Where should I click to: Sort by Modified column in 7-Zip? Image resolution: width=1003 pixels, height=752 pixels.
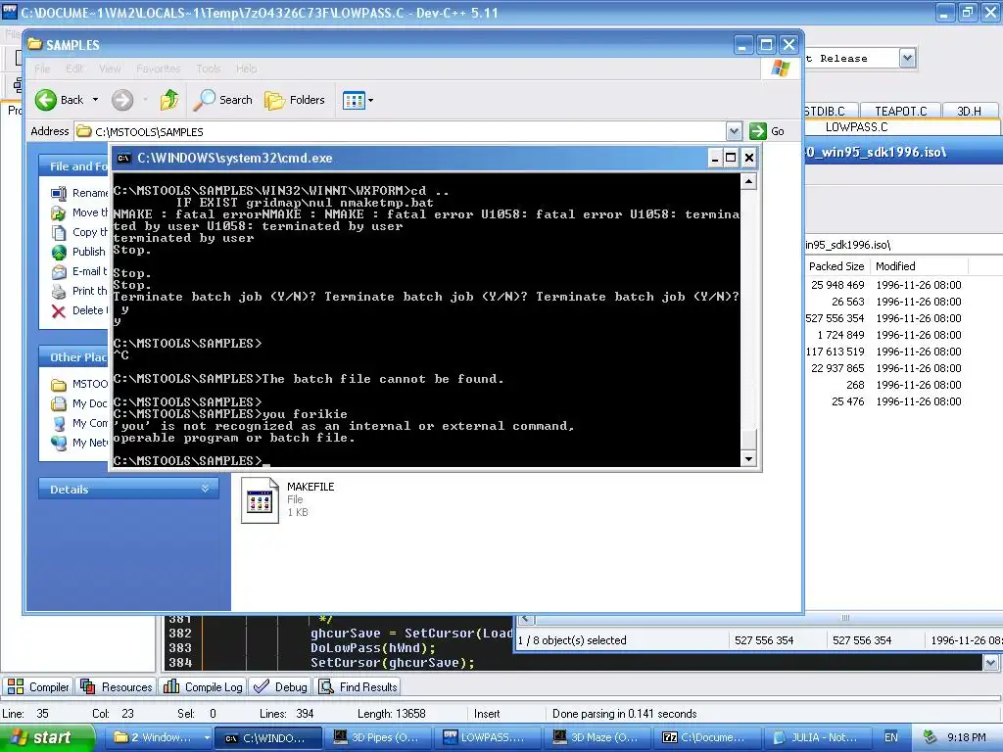919,266
